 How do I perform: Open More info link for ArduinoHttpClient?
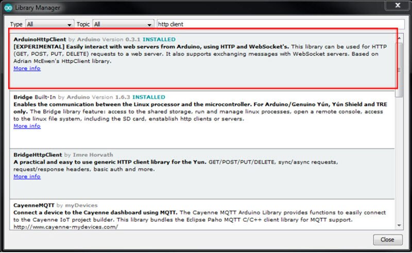(27, 68)
